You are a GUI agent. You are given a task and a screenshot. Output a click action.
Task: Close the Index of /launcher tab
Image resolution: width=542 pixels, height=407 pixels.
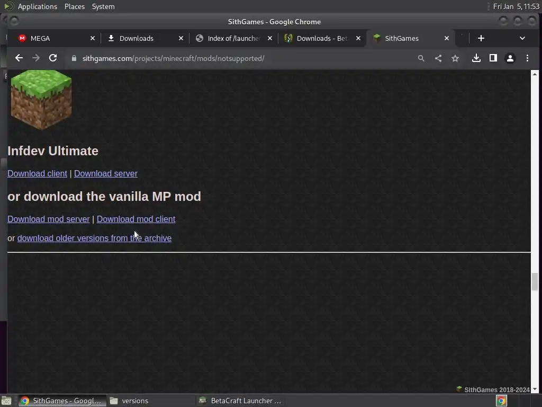[x=269, y=38]
